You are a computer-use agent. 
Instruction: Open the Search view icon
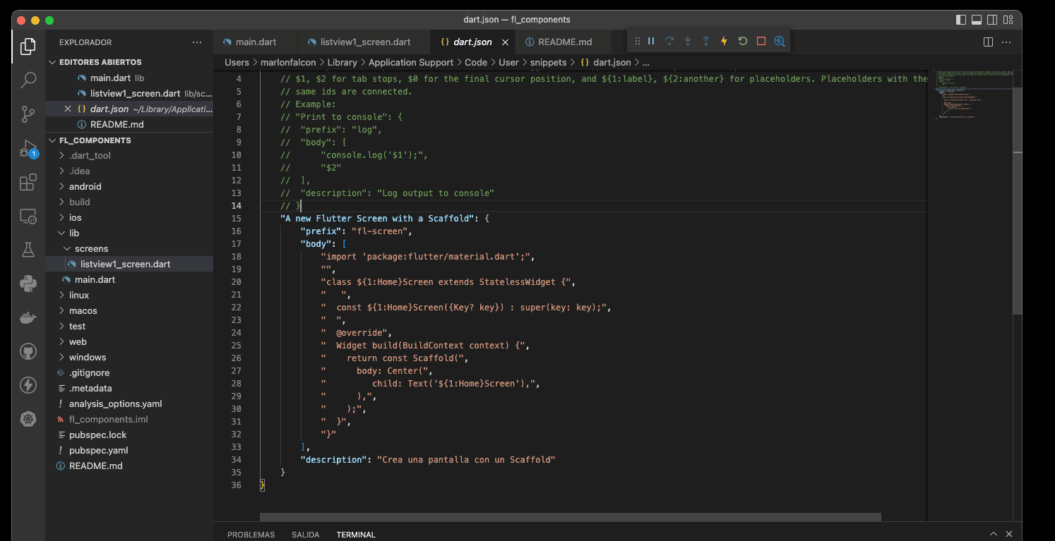tap(28, 80)
